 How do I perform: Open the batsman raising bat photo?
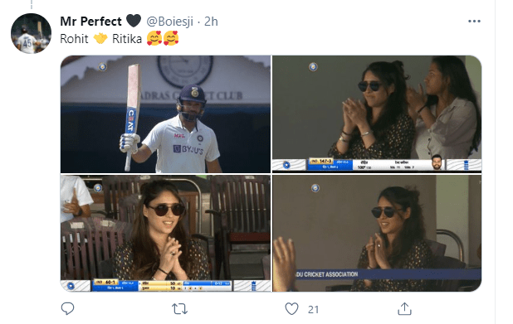[165, 114]
